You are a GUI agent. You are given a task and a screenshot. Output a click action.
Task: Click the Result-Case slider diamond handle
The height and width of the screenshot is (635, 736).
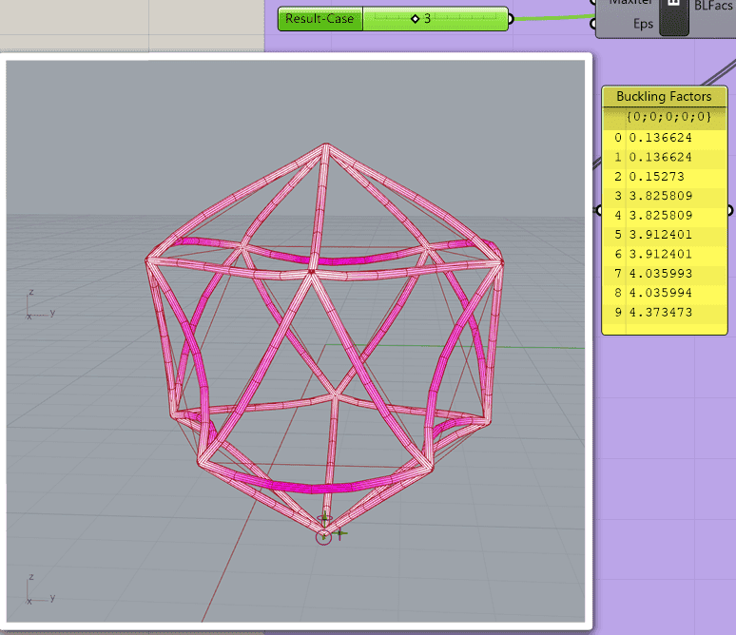[x=416, y=18]
